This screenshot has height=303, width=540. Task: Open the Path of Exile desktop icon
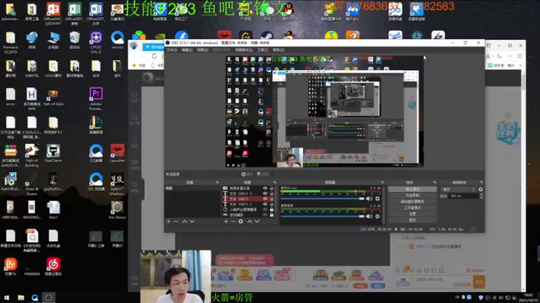click(53, 98)
